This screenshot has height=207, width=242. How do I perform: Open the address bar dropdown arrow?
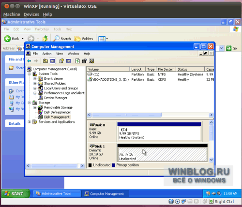(x=222, y=48)
